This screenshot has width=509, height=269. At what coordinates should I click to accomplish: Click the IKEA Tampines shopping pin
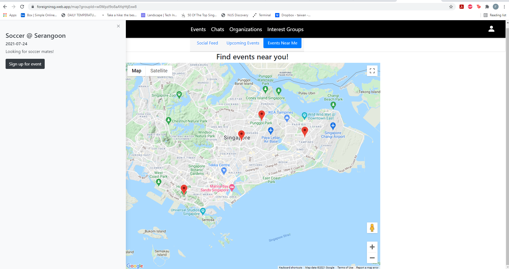pos(287,118)
